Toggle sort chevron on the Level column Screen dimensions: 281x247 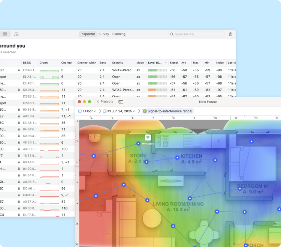click(x=165, y=63)
